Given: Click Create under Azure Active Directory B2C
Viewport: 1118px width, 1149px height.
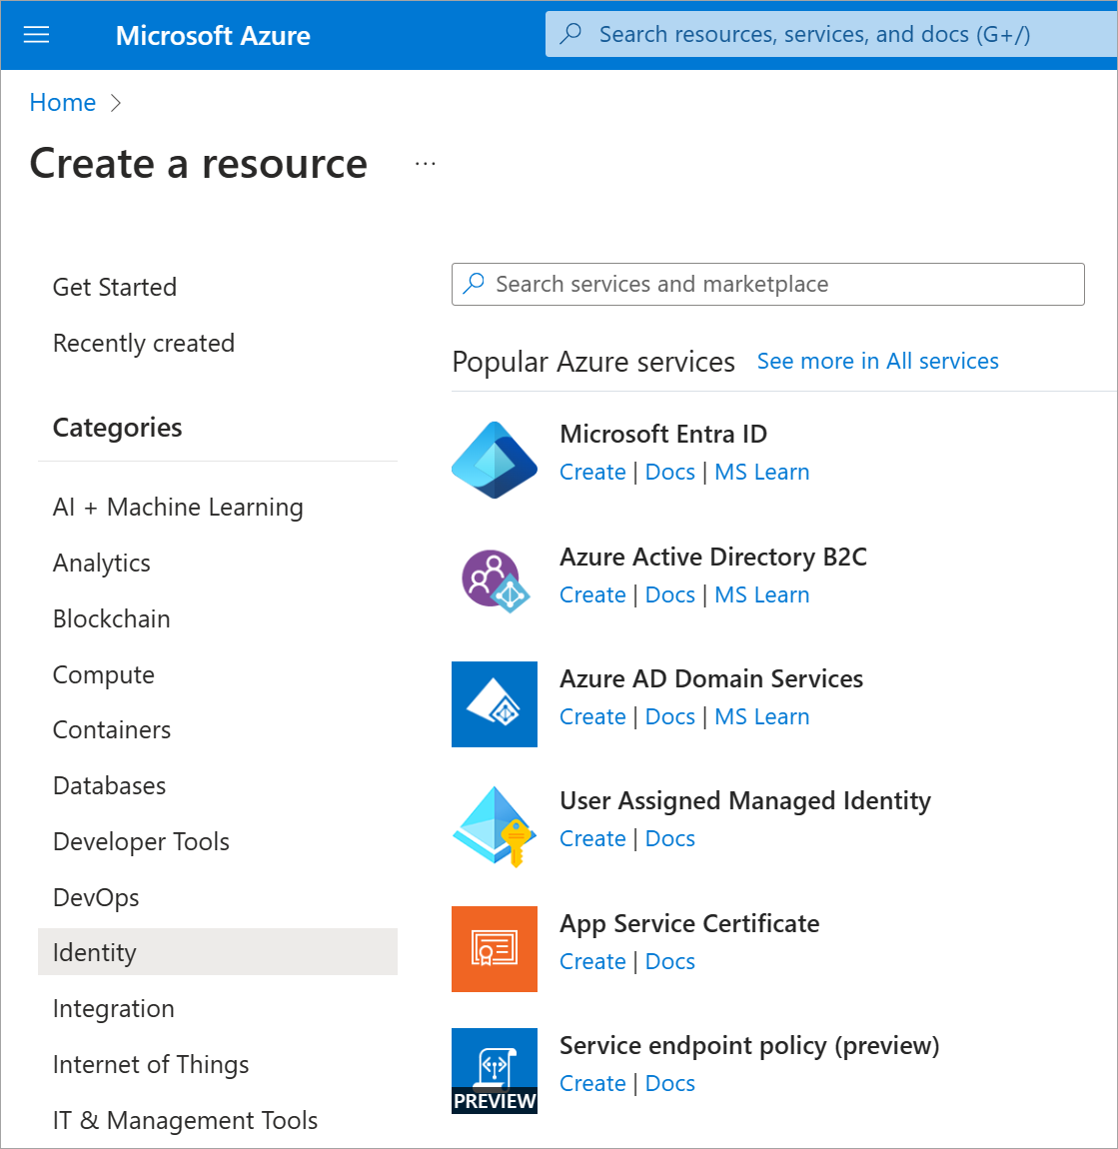Looking at the screenshot, I should (x=592, y=595).
